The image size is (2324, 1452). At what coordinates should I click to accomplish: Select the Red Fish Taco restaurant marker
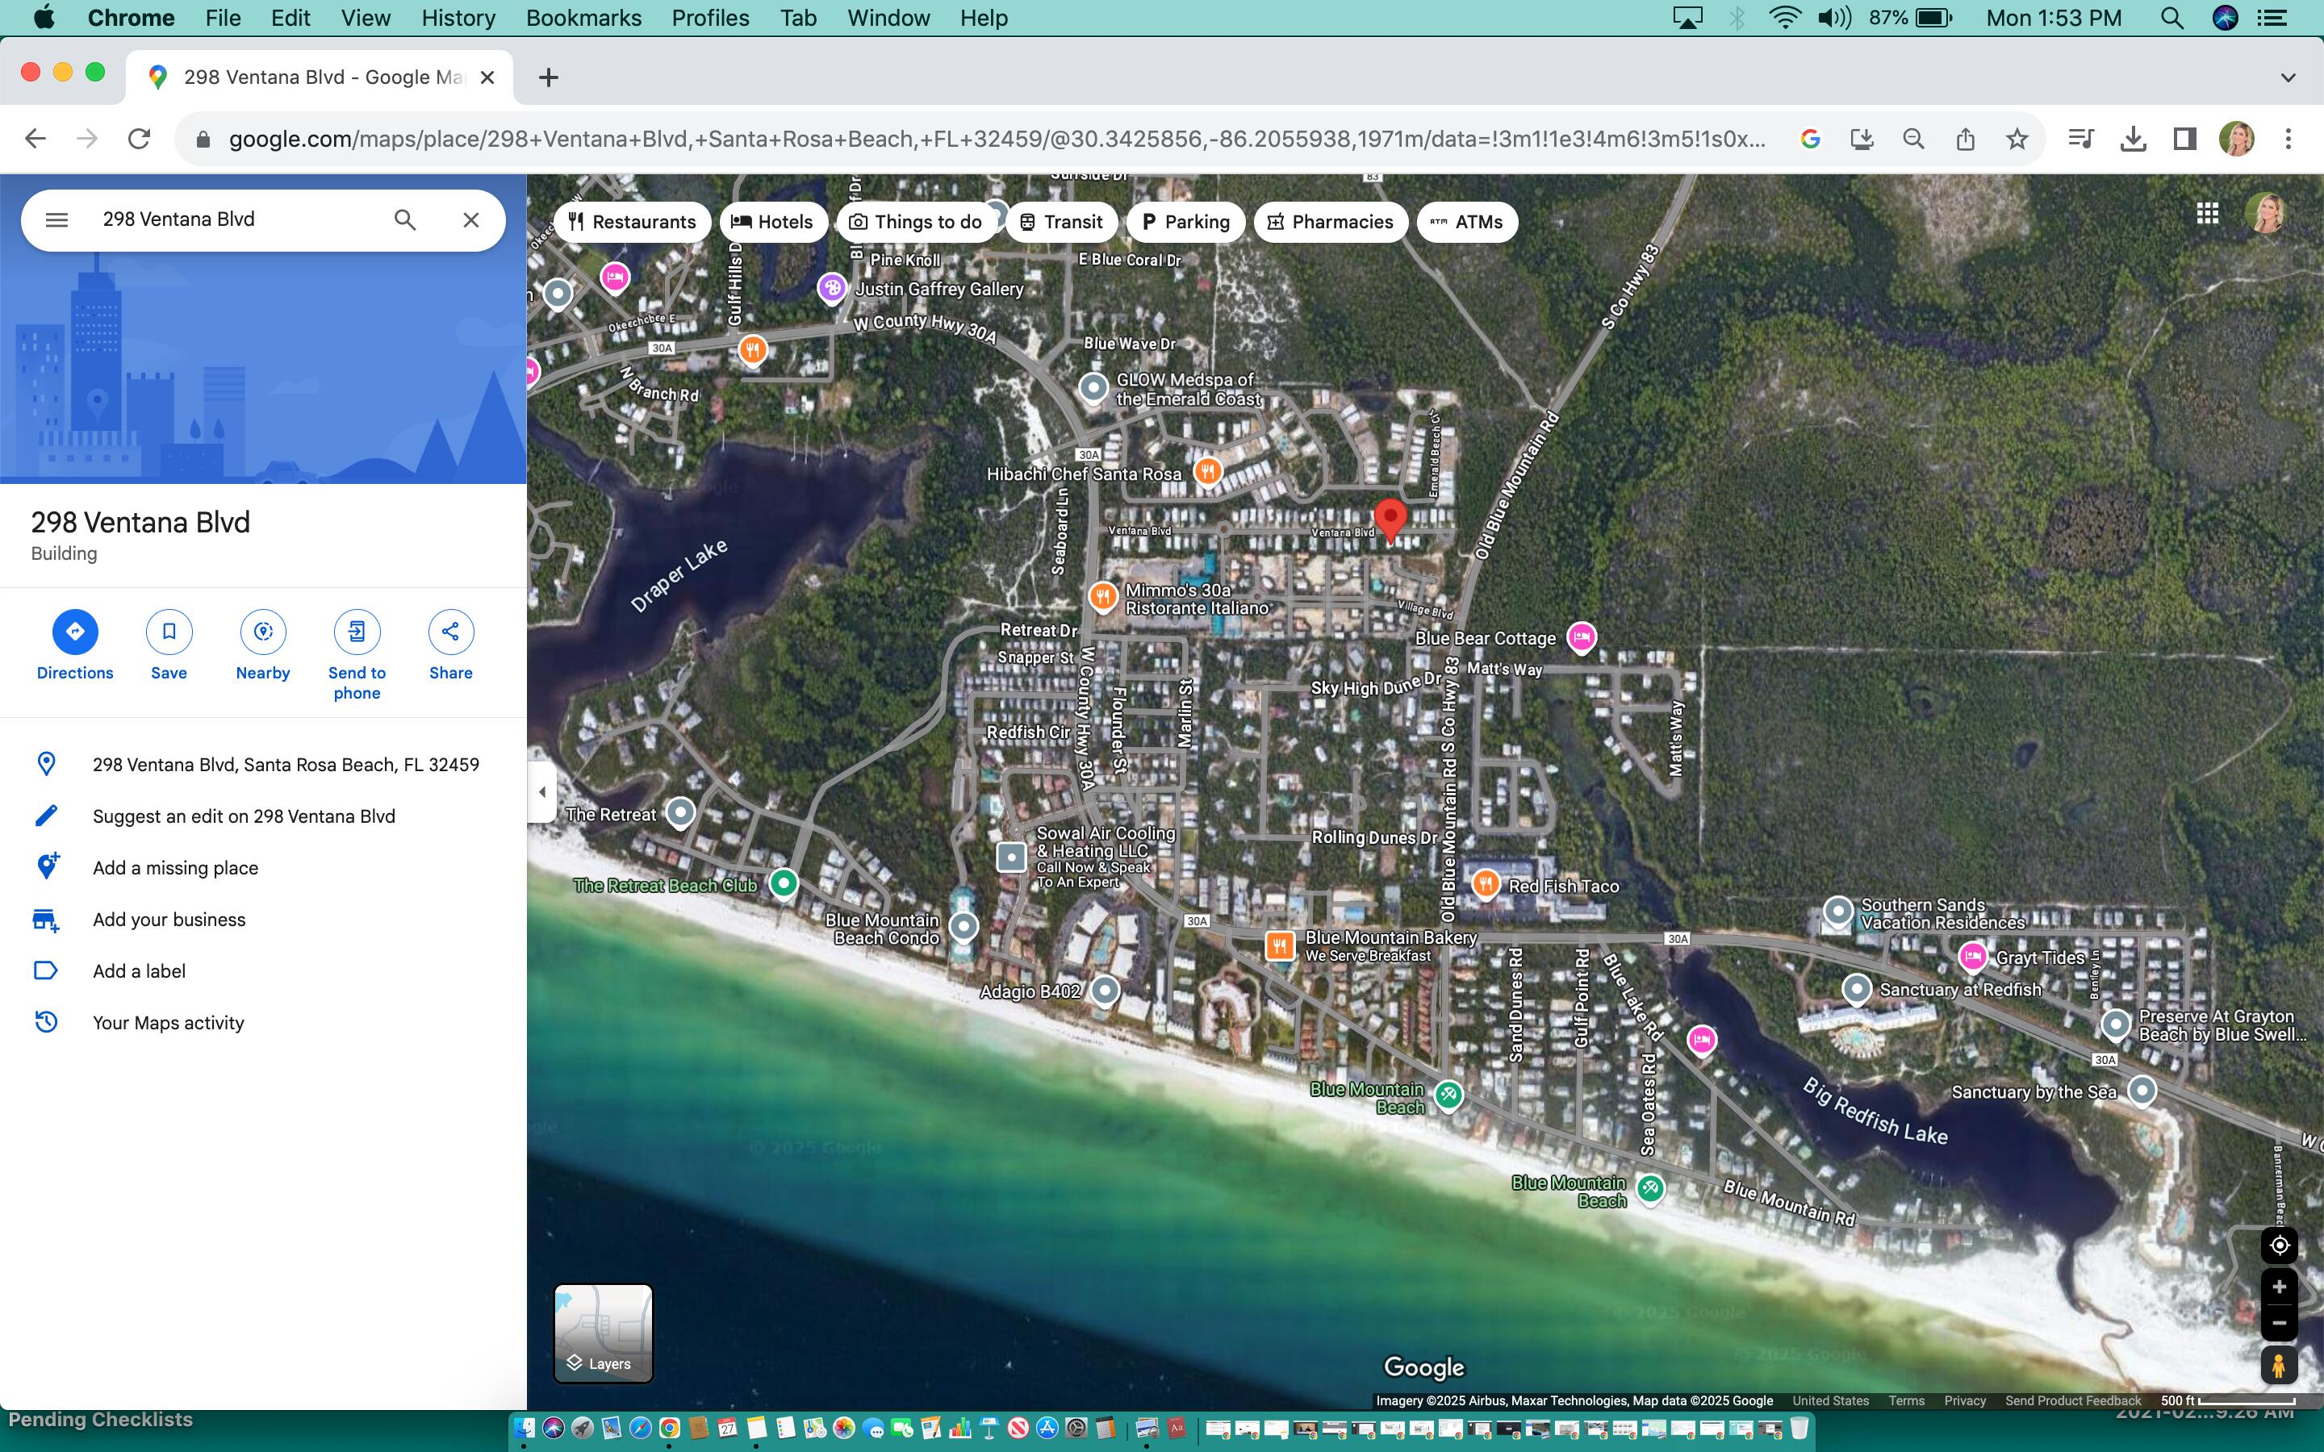1486,884
